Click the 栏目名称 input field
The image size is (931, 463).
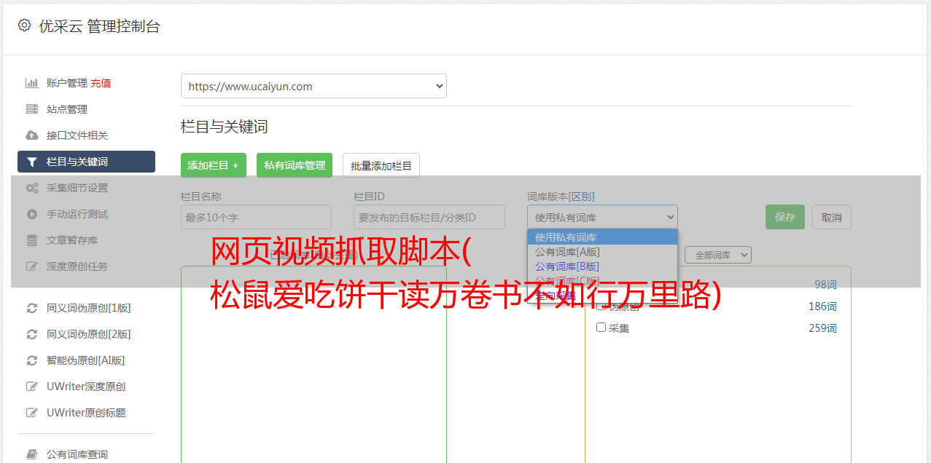click(256, 217)
